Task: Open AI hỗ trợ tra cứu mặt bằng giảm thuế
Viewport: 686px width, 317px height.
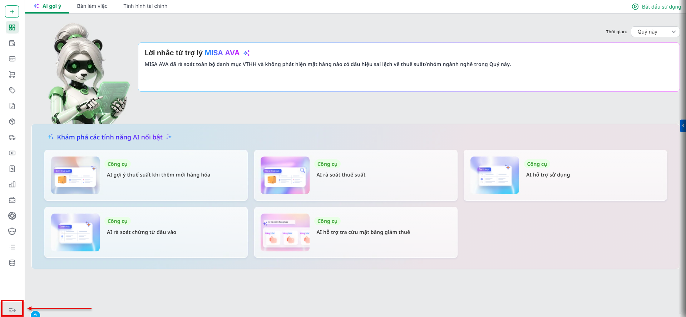Action: click(356, 232)
